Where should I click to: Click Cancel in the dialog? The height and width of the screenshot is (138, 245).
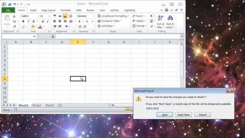203,115
